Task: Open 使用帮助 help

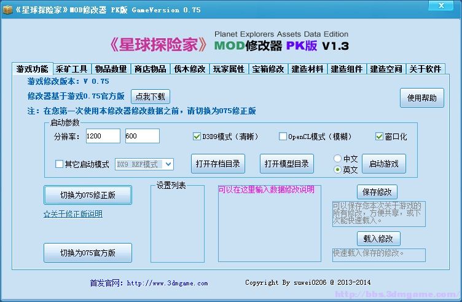Action: (x=422, y=98)
